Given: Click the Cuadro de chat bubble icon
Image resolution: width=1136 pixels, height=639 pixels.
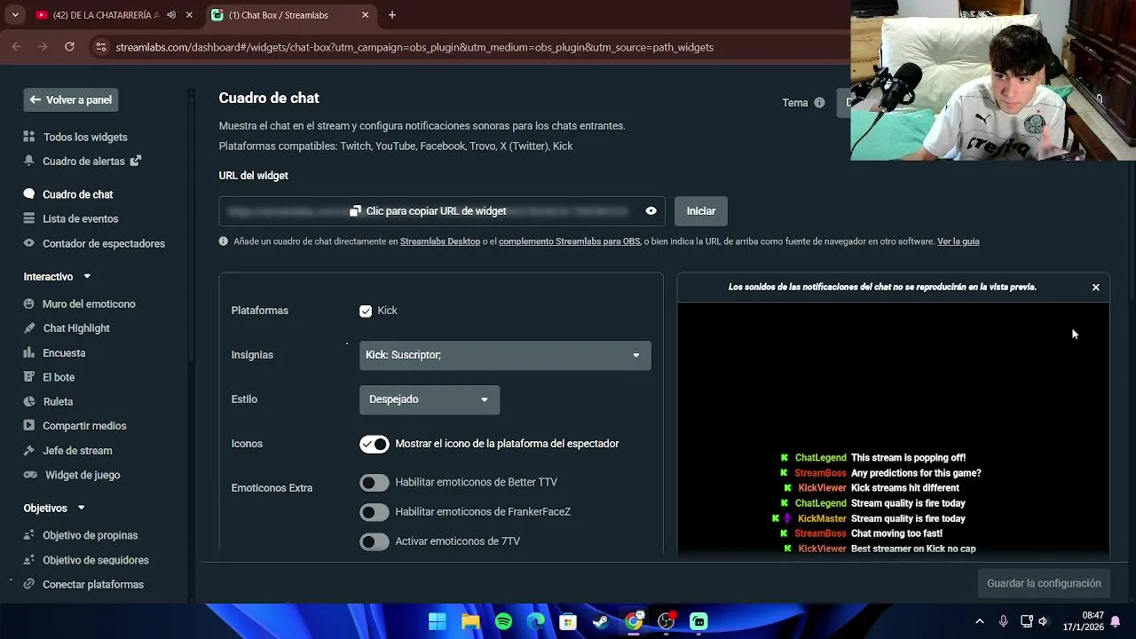Looking at the screenshot, I should pos(29,194).
